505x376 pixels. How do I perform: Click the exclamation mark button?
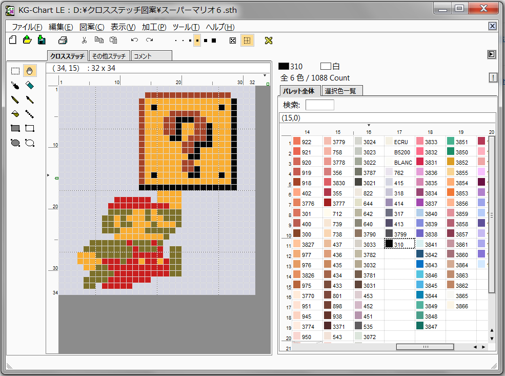(x=493, y=77)
